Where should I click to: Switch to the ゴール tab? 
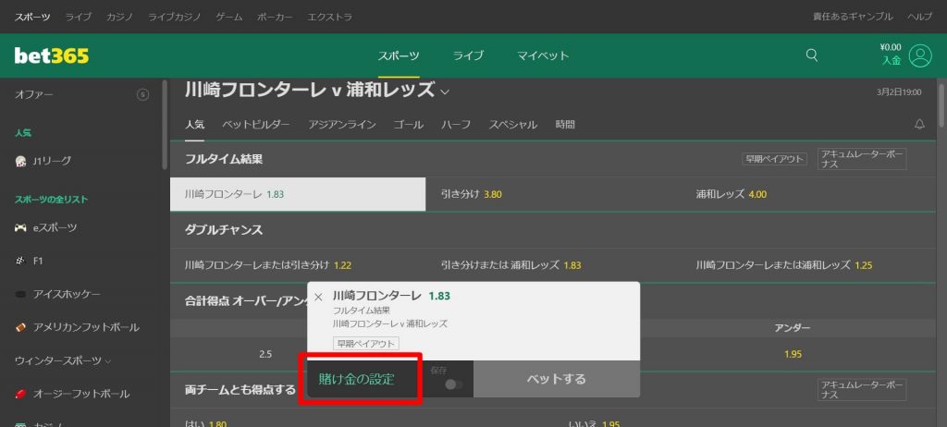tap(408, 125)
